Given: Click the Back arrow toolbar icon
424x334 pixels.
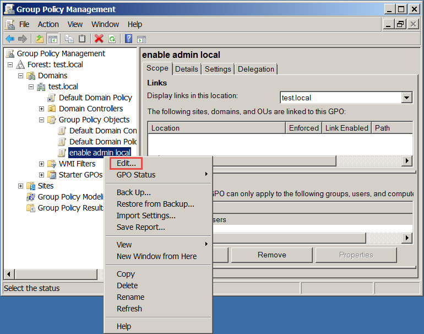Looking at the screenshot, I should 10,39.
